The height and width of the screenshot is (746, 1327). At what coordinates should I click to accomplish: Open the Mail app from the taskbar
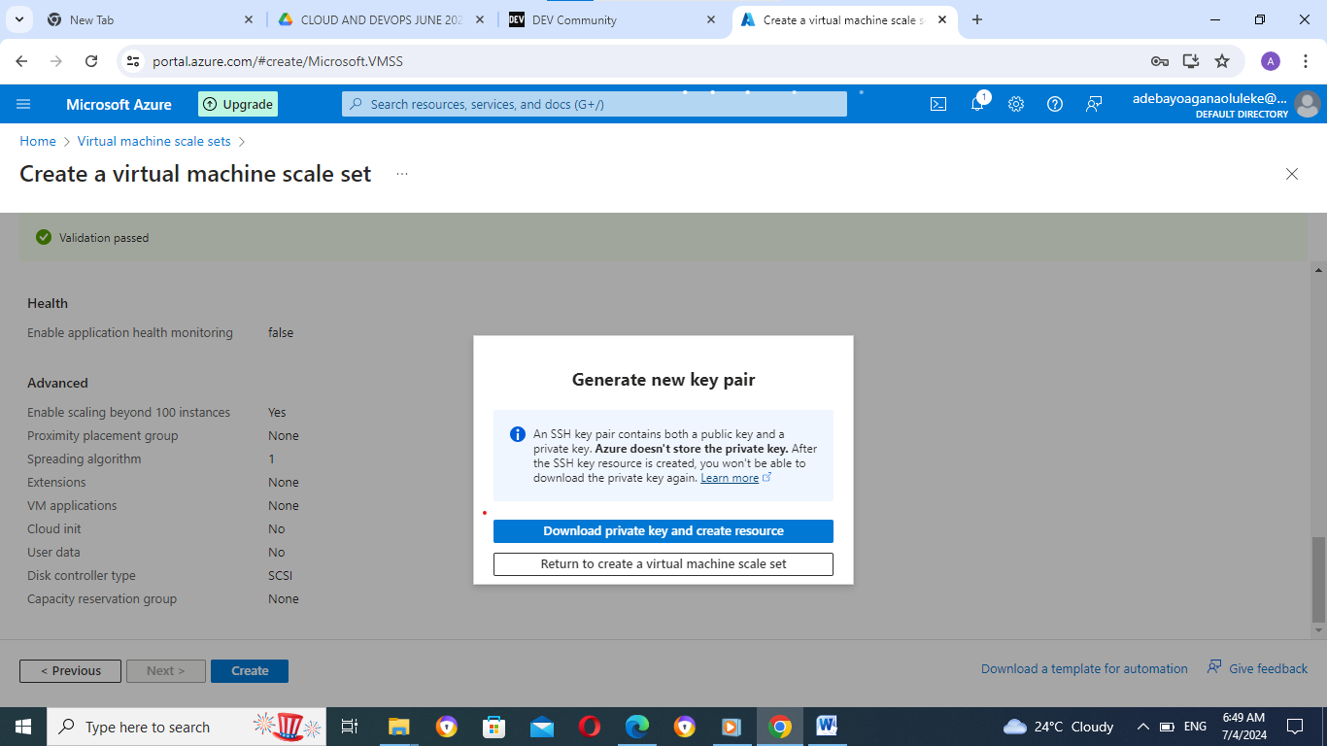pyautogui.click(x=542, y=727)
